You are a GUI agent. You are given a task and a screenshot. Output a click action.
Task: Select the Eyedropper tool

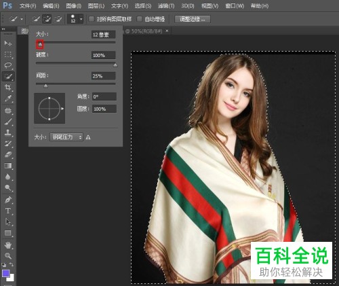tap(8, 99)
